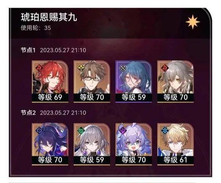Image resolution: width=221 pixels, height=183 pixels.
Task: Click physical element icon on blue-haired character
Action: pos(123,68)
